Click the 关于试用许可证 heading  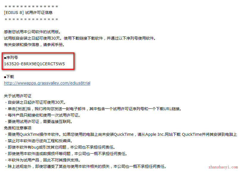[x=18, y=96]
